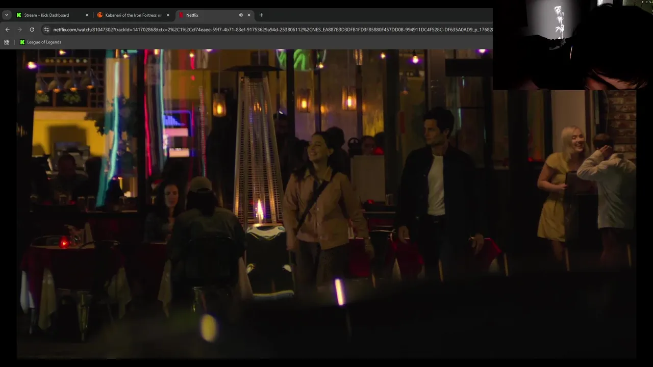
Task: Reload the Netflix page
Action: coord(32,30)
